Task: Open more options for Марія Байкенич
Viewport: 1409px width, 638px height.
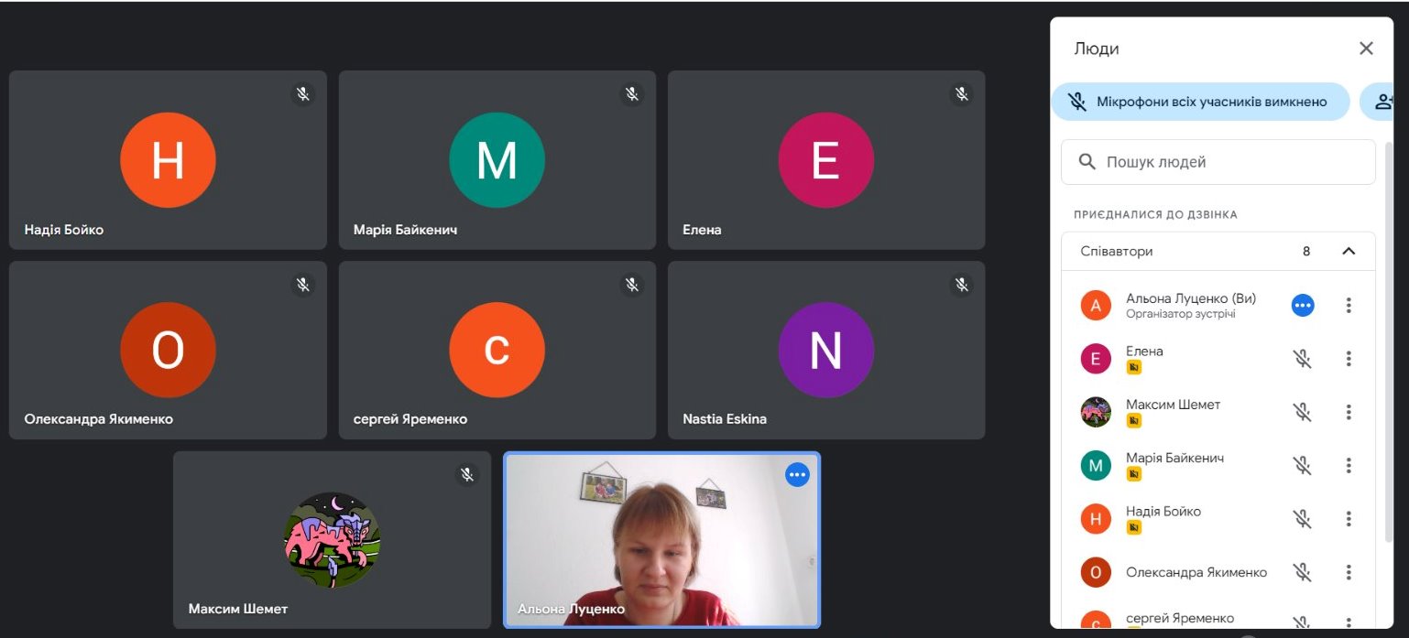Action: (1349, 466)
